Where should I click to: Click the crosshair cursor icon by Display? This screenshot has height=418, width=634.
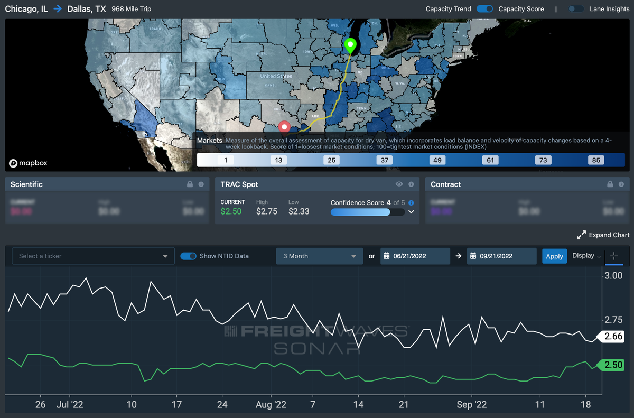pyautogui.click(x=613, y=256)
